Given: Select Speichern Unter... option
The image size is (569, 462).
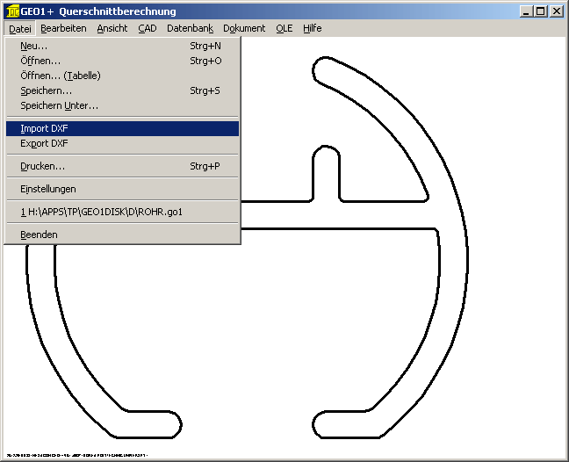Looking at the screenshot, I should [x=59, y=105].
